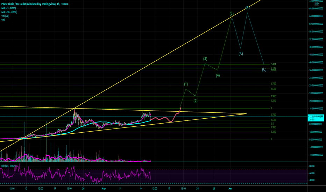Image resolution: width=326 pixels, height=192 pixels.
Task: Click the 40.0000000000 price axis value
Action: (316, 62)
